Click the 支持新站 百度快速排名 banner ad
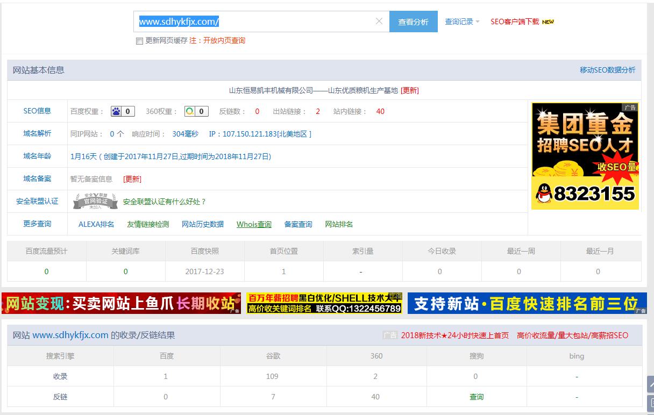Viewport: 654px width, 415px height. click(527, 304)
